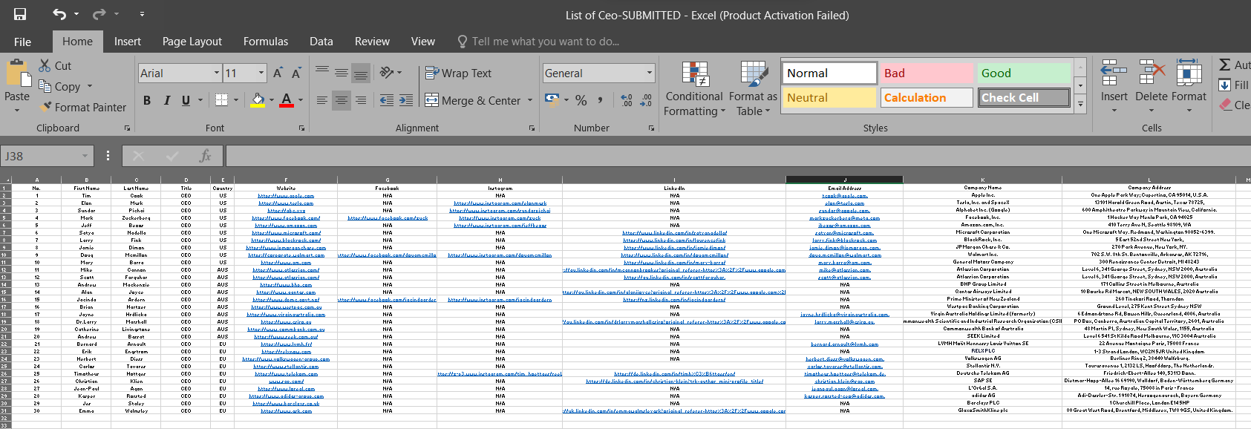Click the yellow Fill Color button

point(258,100)
